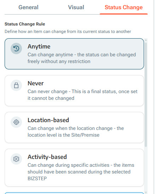Select the Anytime status change rule
The width and height of the screenshot is (155, 194).
74,54
